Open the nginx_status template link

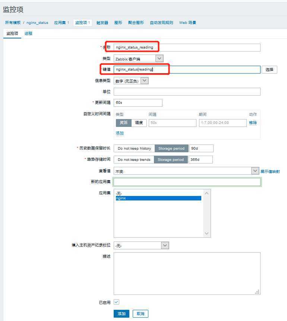[37, 22]
